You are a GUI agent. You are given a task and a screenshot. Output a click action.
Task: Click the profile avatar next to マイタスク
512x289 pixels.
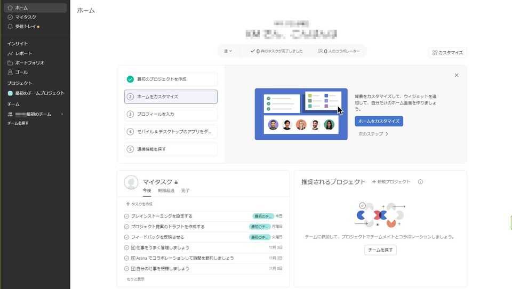(131, 182)
